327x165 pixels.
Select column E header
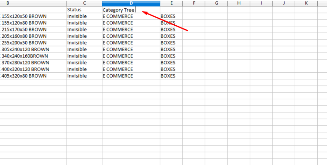tap(171, 3)
